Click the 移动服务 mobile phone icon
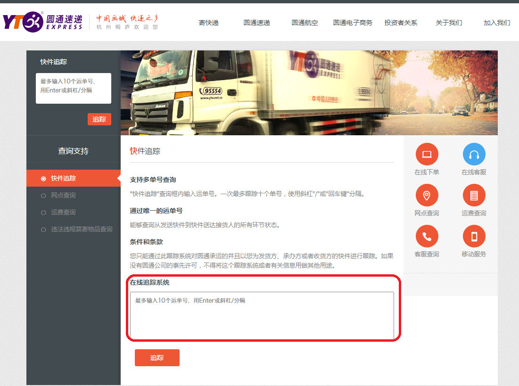 (474, 237)
